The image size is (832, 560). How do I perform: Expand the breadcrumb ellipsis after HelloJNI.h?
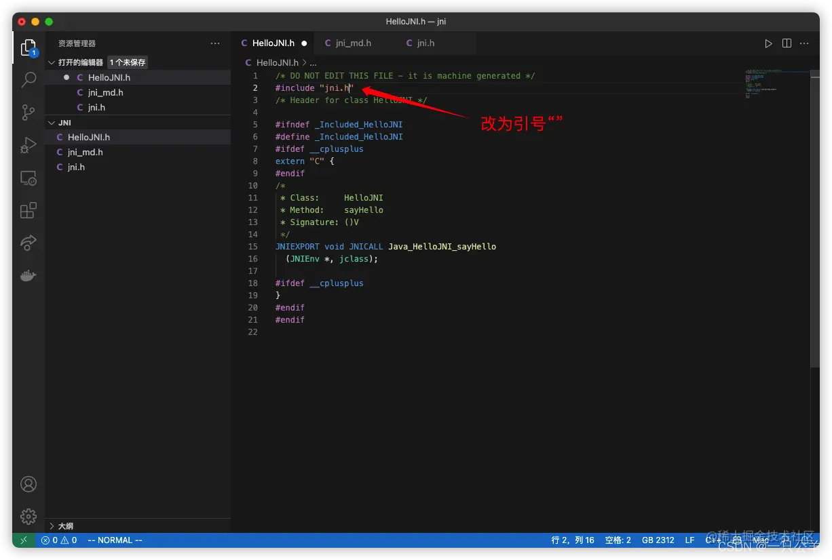pyautogui.click(x=314, y=62)
